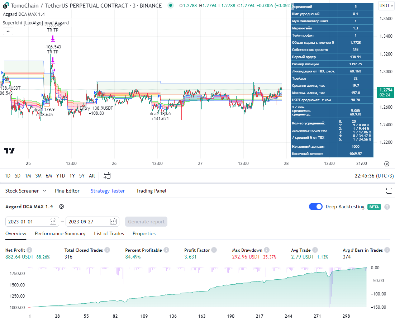Click the Total Closed Trades info icon
Viewport: 395px width, 322px height.
click(x=107, y=250)
